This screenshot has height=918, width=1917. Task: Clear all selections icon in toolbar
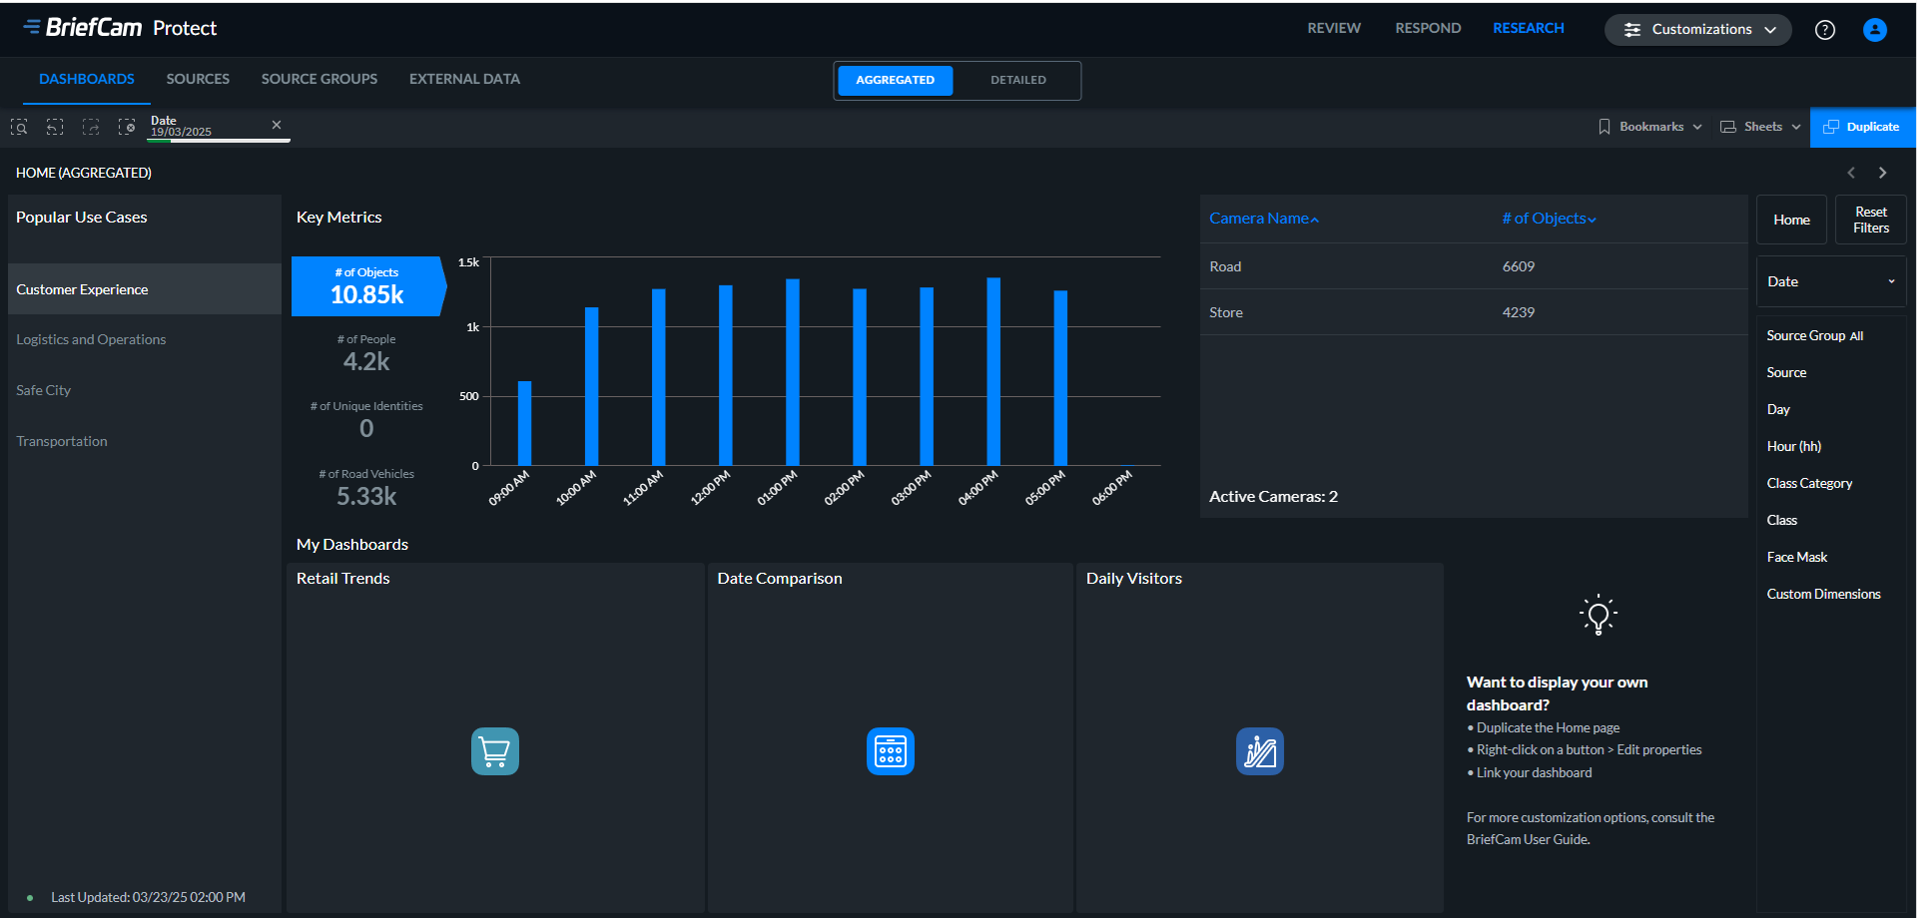(127, 127)
